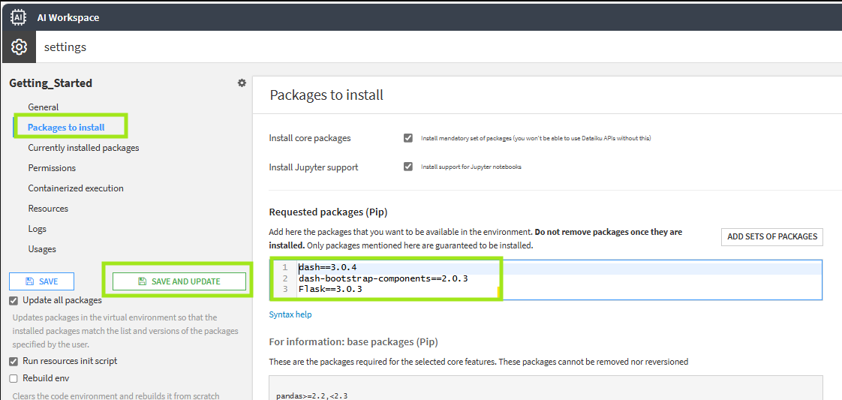
Task: Click the AI Workspace title text
Action: pos(68,18)
